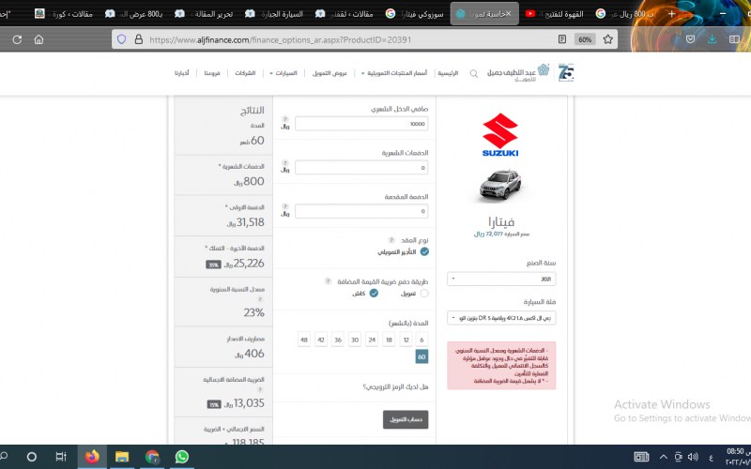Help icon beside الدفعات الشهرية field
The height and width of the screenshot is (469, 751).
pos(285,163)
